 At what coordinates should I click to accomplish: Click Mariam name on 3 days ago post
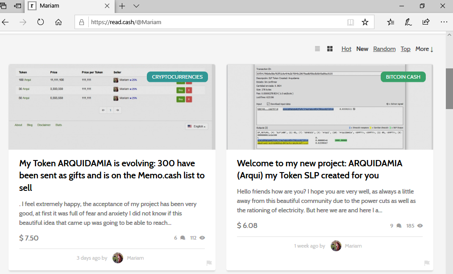(x=135, y=258)
